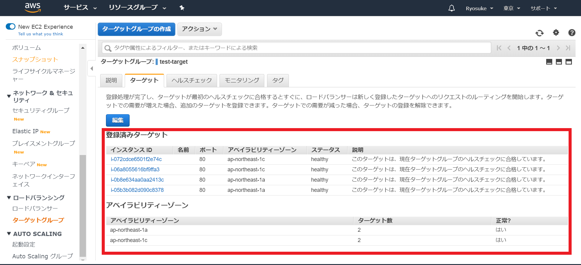This screenshot has width=581, height=265.
Task: Maximize the details pane
Action: pos(569,62)
